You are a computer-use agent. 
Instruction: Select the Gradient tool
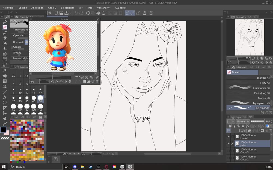[x=5, y=81]
